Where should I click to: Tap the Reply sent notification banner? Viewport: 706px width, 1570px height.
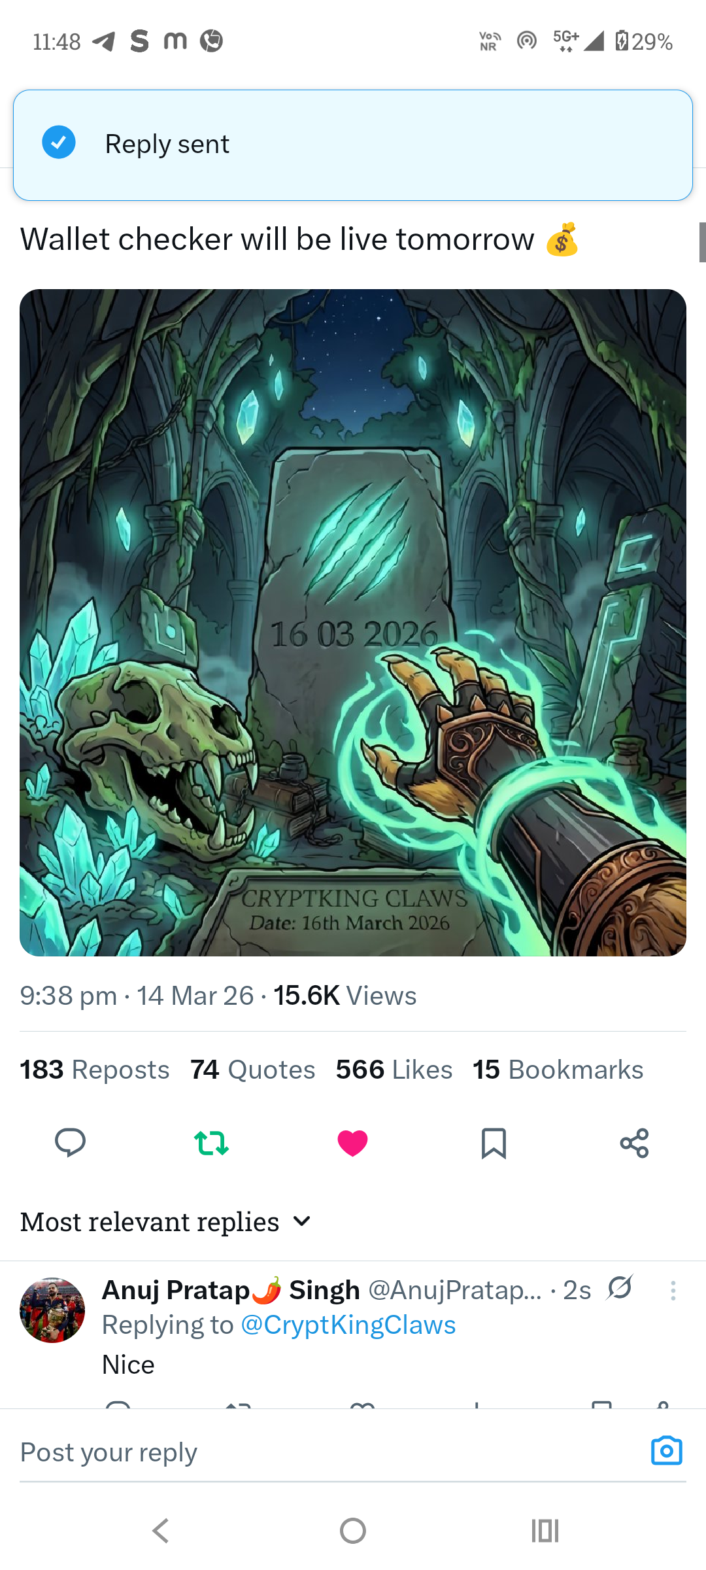(353, 145)
